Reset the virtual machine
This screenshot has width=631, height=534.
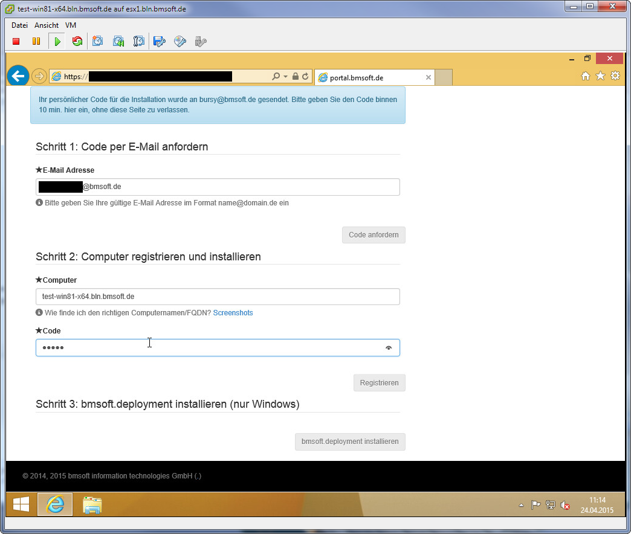click(77, 42)
